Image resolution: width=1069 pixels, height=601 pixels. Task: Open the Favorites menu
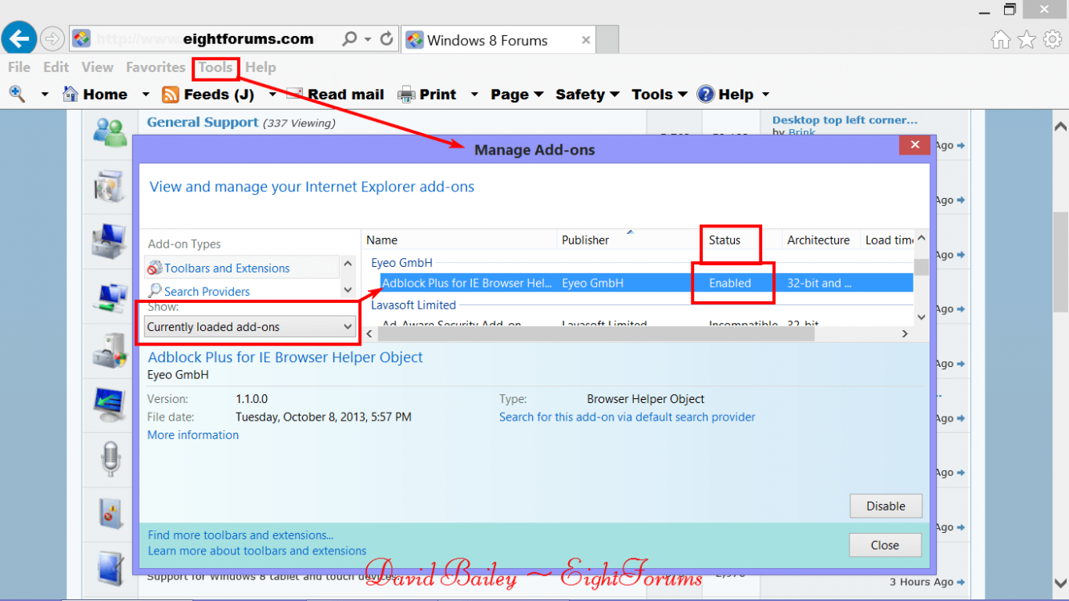(x=155, y=67)
